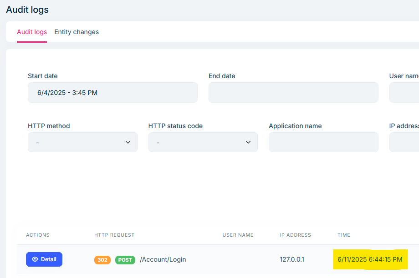Click the User name filter field
This screenshot has width=419, height=278.
[x=404, y=93]
